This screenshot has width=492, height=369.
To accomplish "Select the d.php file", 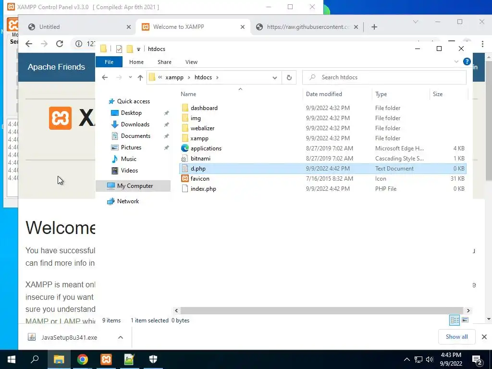I will 322,169.
